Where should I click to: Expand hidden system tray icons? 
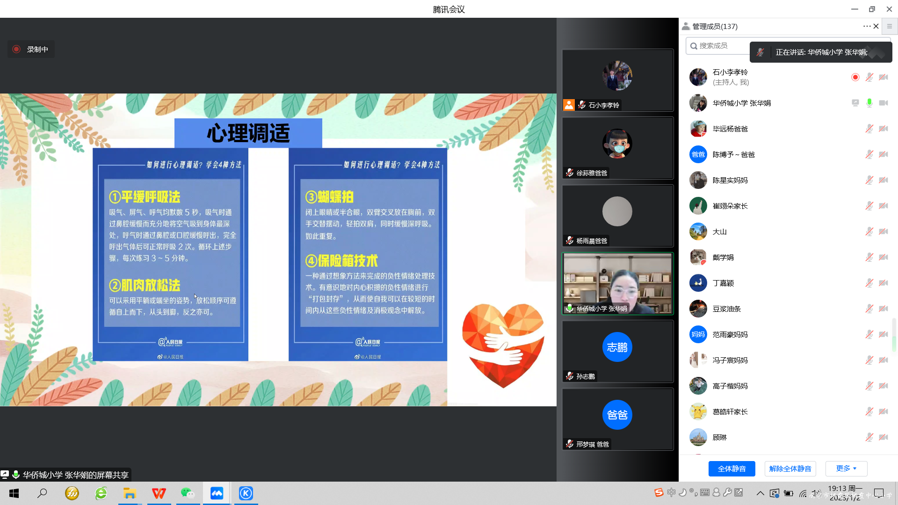[x=760, y=493]
